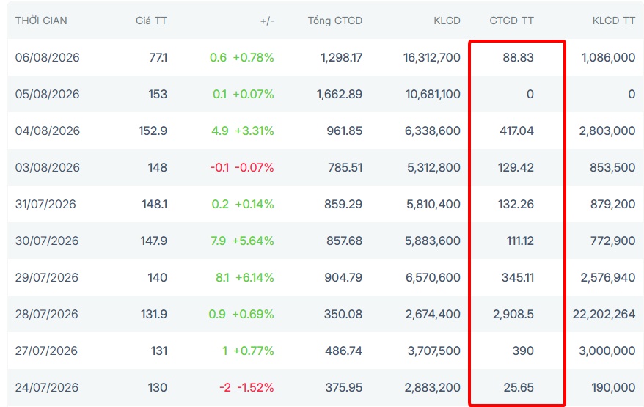Image resolution: width=644 pixels, height=407 pixels.
Task: Click price 148.1 in the 31/07/2026 row
Action: 155,204
